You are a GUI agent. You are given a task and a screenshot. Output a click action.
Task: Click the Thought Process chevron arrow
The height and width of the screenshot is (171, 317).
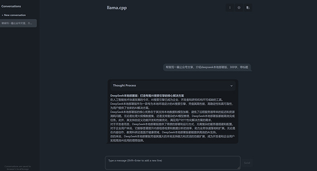(231, 86)
